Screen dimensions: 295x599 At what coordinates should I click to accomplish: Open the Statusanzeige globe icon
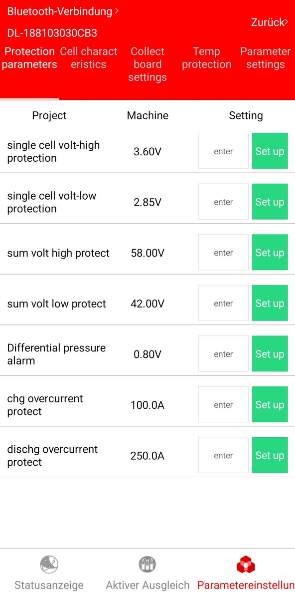point(49,565)
